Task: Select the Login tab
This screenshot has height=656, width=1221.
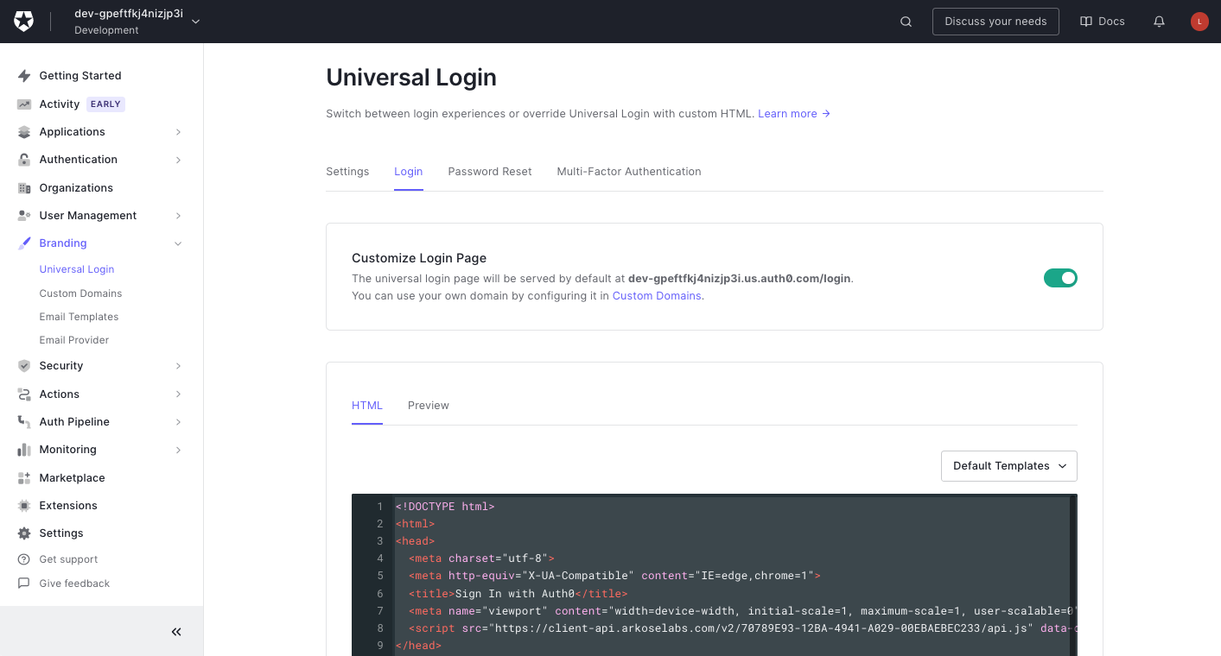Action: pos(409,172)
